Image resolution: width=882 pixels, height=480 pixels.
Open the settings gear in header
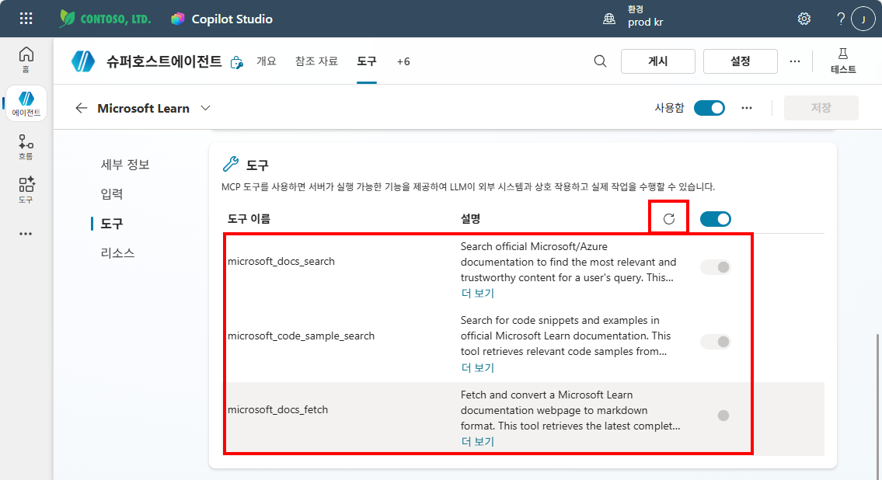click(x=804, y=19)
